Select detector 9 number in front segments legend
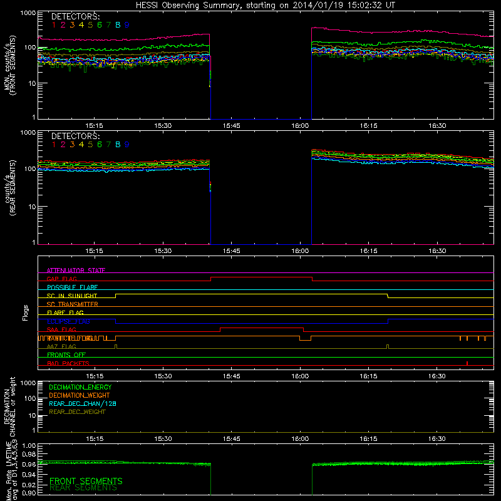501x501 pixels. pos(127,25)
